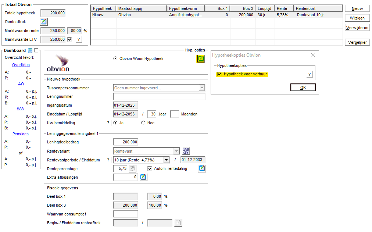The height and width of the screenshot is (232, 372).
Task: Select Ja for Uw bemiddeling
Action: click(115, 123)
